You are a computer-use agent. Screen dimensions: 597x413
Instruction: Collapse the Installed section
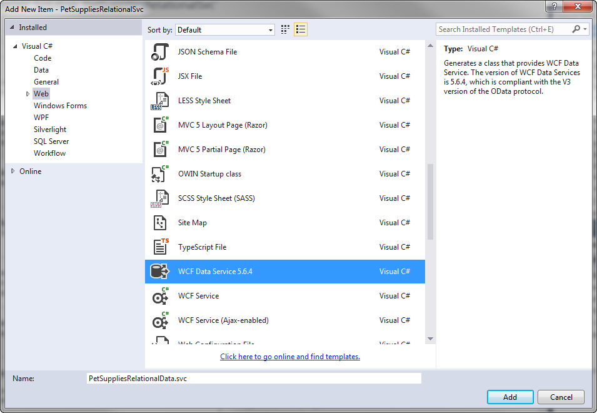click(13, 28)
